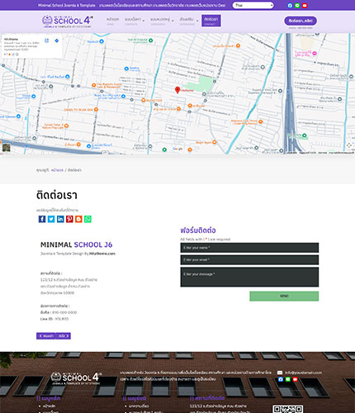
Task: Expand the Categories nav submenu
Action: click(162, 21)
